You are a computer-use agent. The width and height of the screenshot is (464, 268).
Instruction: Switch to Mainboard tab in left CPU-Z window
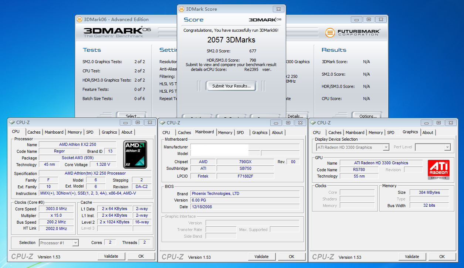coord(54,132)
